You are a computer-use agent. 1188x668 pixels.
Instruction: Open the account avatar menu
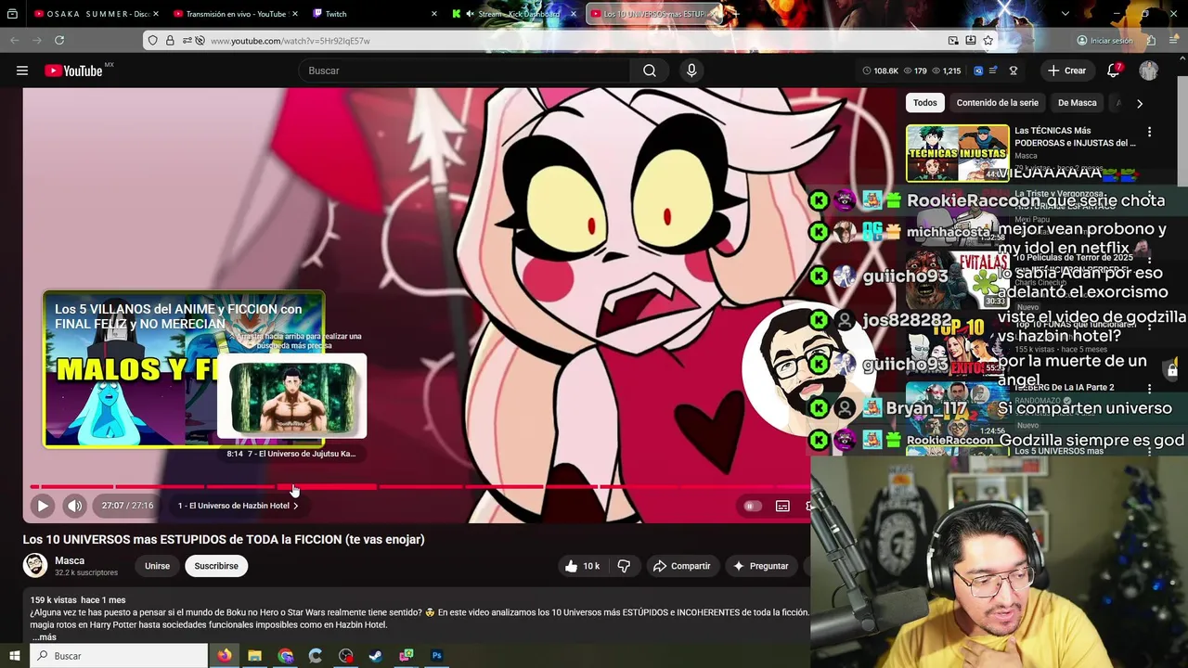point(1149,71)
